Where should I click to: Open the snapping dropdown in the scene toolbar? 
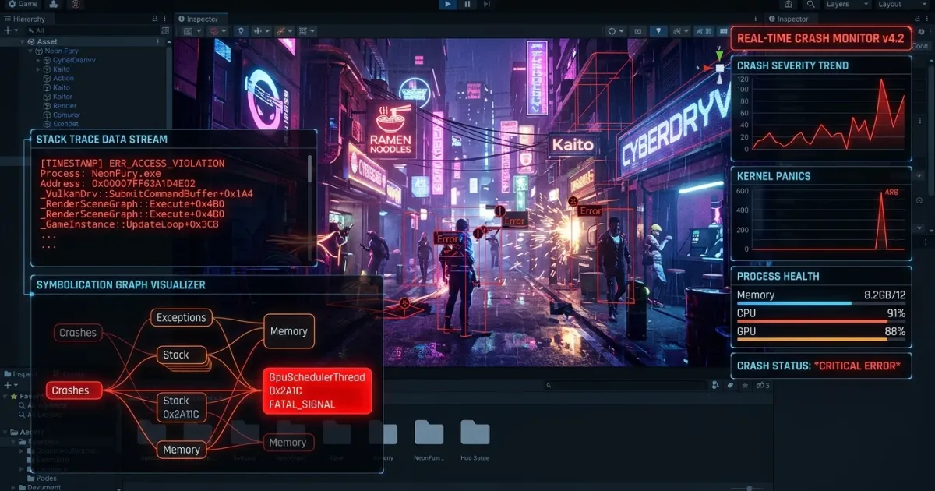coord(682,31)
